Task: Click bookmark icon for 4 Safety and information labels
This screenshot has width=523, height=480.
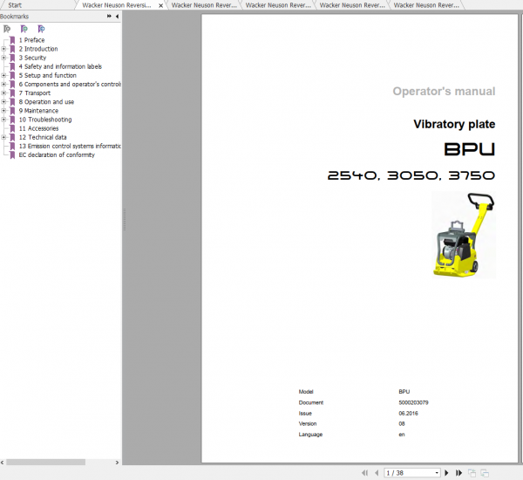Action: (x=13, y=66)
